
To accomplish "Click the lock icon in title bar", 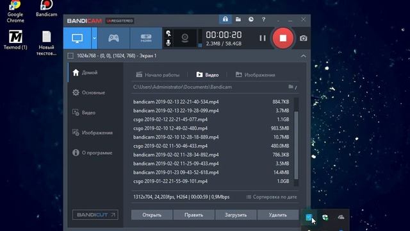I will [225, 19].
